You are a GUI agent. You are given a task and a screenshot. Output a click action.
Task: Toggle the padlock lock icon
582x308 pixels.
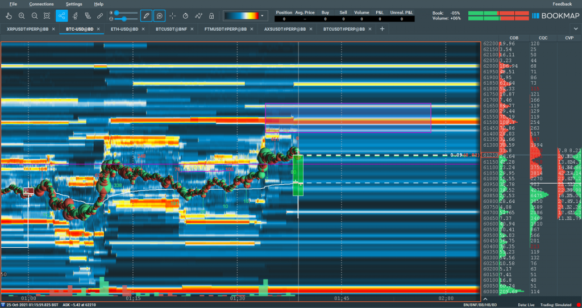(x=211, y=16)
